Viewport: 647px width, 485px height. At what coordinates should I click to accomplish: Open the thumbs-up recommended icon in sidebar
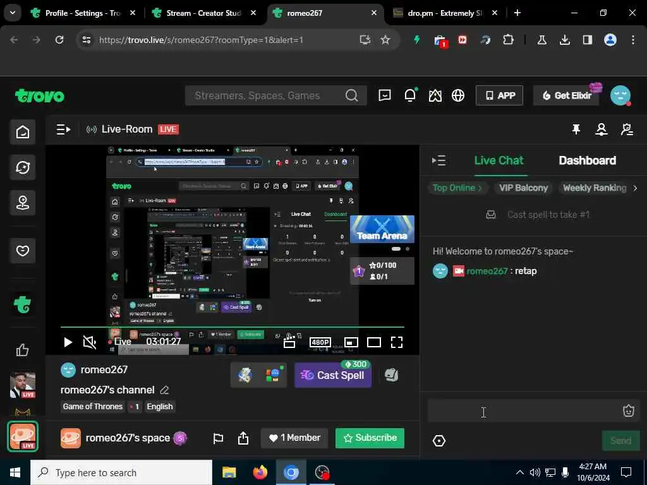[23, 350]
